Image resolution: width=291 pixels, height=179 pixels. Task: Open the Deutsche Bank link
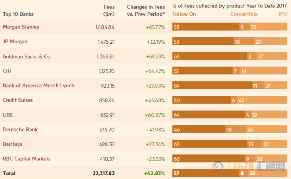click(20, 129)
